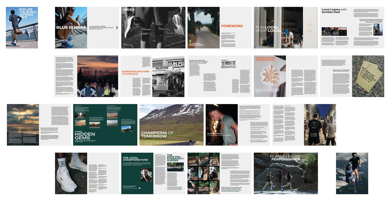Open the 'BLUE IS HERE' spread
This screenshot has width=390, height=201.
tap(87, 28)
